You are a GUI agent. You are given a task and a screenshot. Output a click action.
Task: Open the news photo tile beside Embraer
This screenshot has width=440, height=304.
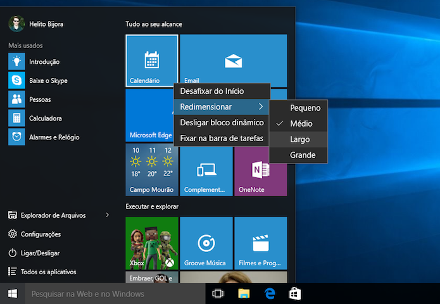(x=234, y=277)
